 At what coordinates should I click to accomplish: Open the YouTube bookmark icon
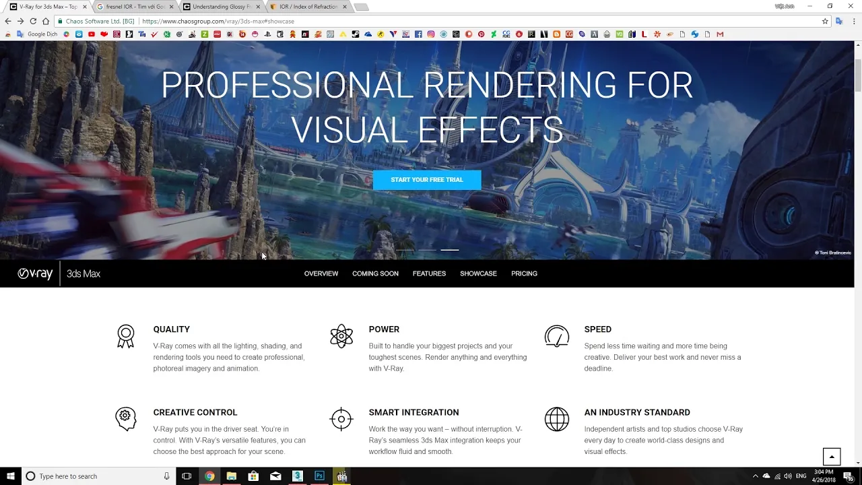(x=91, y=34)
